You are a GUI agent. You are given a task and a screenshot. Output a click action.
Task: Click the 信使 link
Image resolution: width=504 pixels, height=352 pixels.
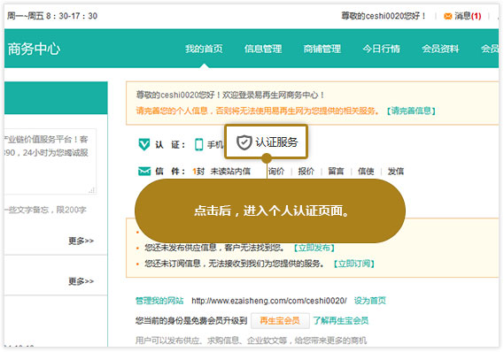(366, 172)
